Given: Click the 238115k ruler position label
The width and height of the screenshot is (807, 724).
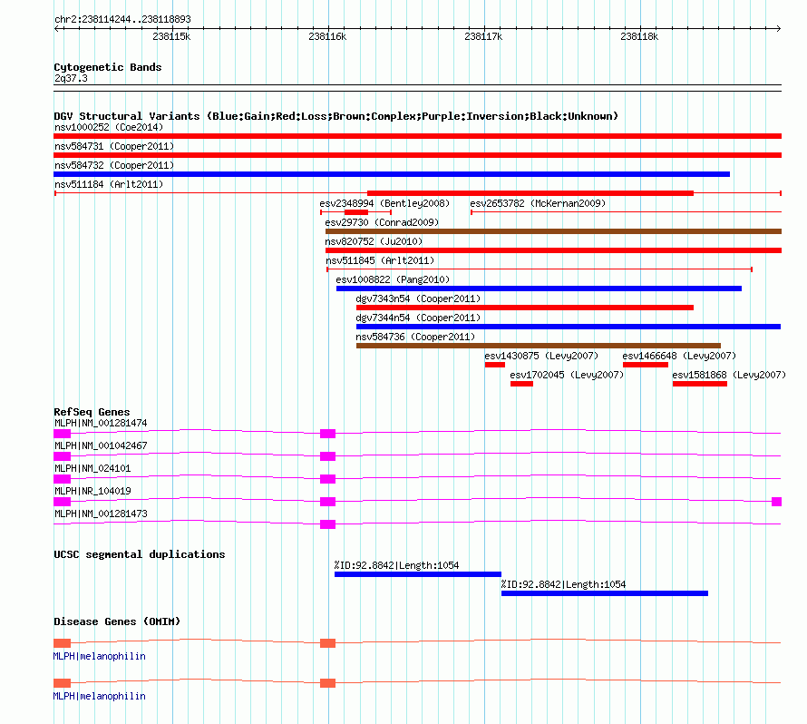Looking at the screenshot, I should tap(171, 36).
